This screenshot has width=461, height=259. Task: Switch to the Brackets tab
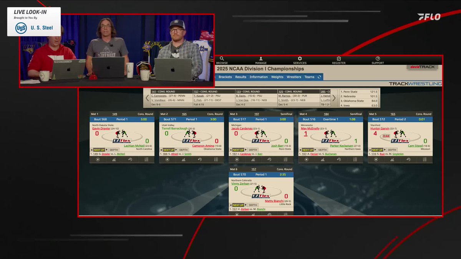point(225,77)
